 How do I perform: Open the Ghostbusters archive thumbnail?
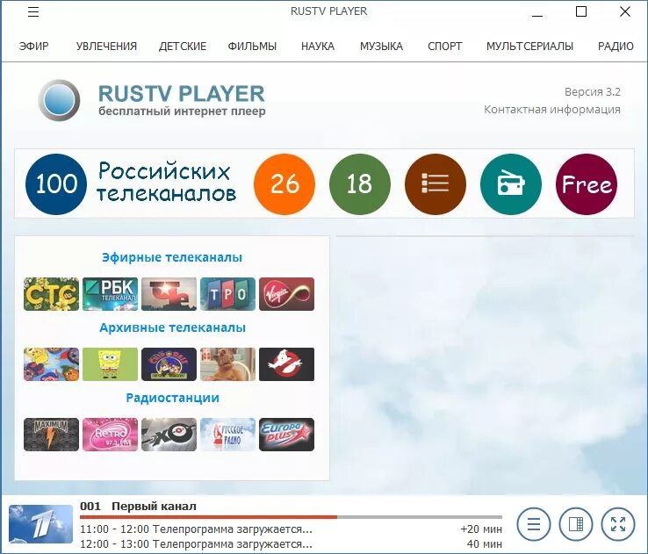[287, 364]
